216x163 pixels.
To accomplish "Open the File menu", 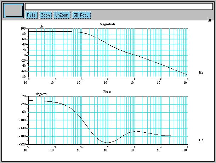I will click(x=31, y=15).
